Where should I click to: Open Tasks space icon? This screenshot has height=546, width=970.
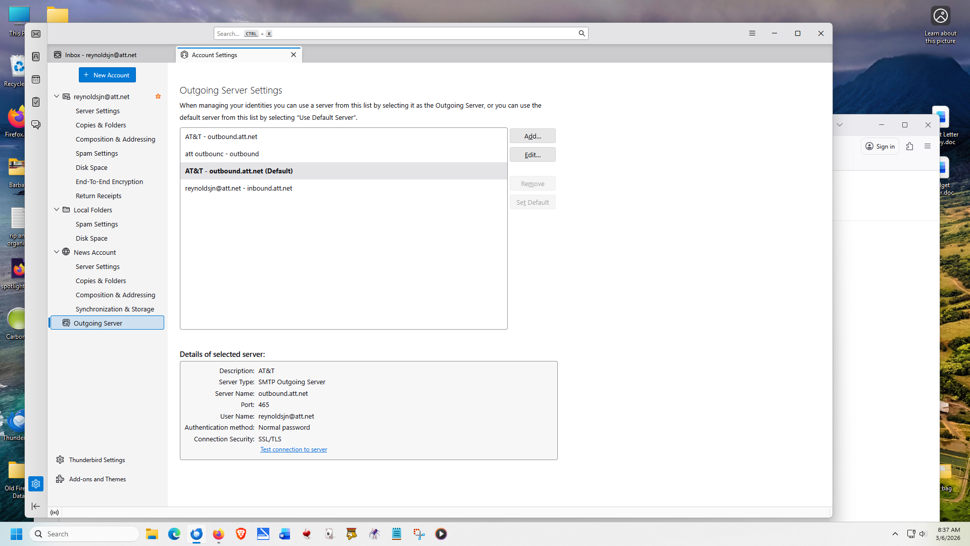point(36,102)
